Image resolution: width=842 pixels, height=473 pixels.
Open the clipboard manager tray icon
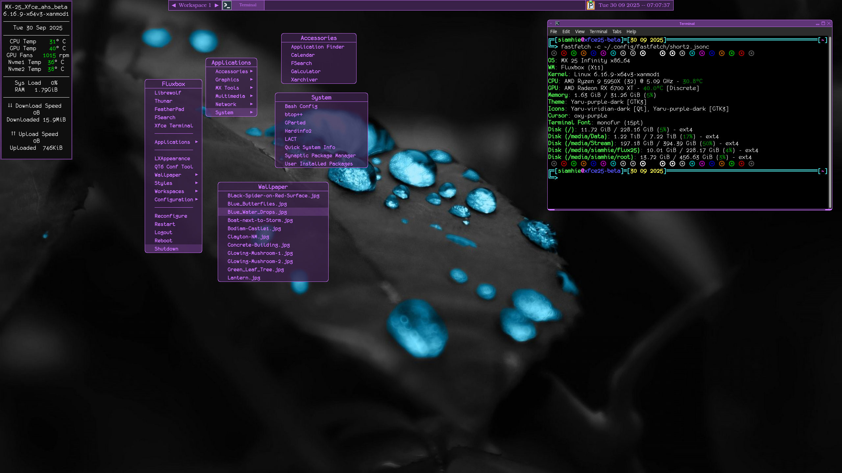pos(591,5)
